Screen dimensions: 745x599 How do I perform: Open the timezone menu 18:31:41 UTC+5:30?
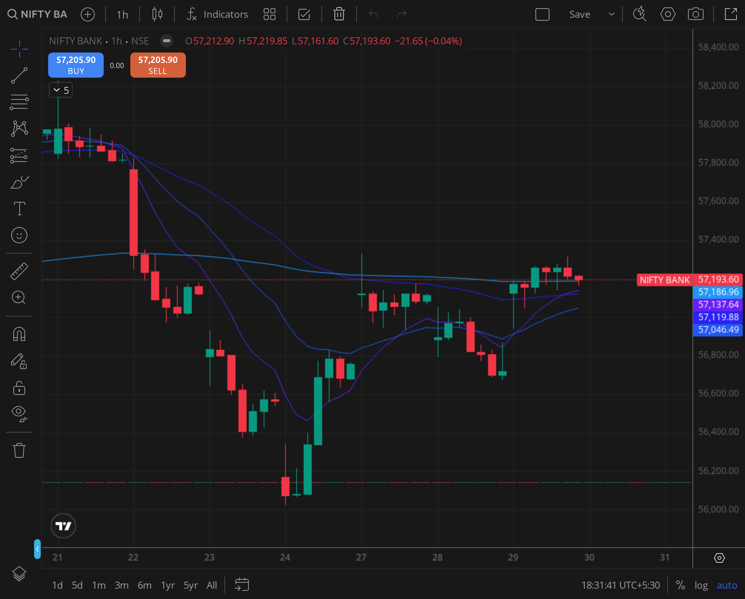(621, 585)
